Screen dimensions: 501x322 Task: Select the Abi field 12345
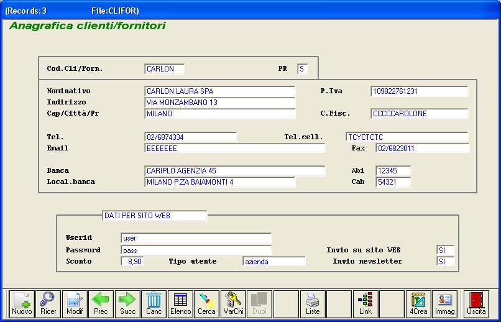coord(393,171)
